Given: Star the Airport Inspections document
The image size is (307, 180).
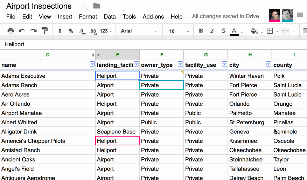Looking at the screenshot, I should tap(85, 6).
